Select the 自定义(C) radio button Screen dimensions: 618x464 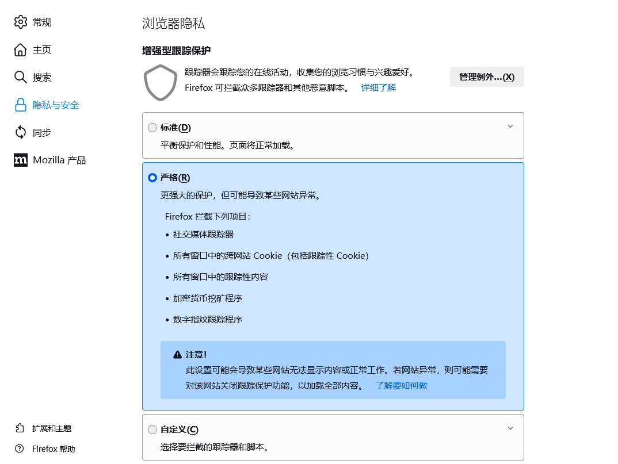[152, 430]
